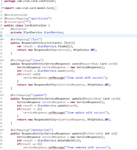The image size is (137, 150).
Task: Click the @RestController annotation
Action: pyautogui.click(x=16, y=15)
